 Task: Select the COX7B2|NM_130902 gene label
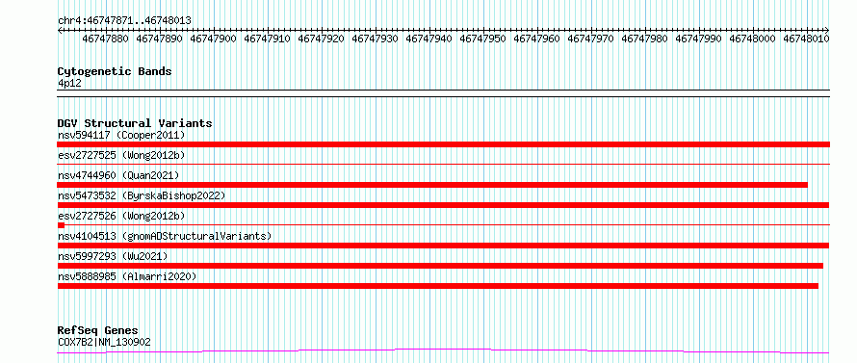pyautogui.click(x=104, y=342)
